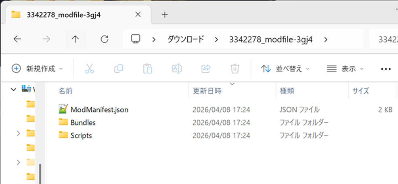Screen dimensions: 398x184
Task: Click the Share icon in toolbar
Action: (206, 69)
